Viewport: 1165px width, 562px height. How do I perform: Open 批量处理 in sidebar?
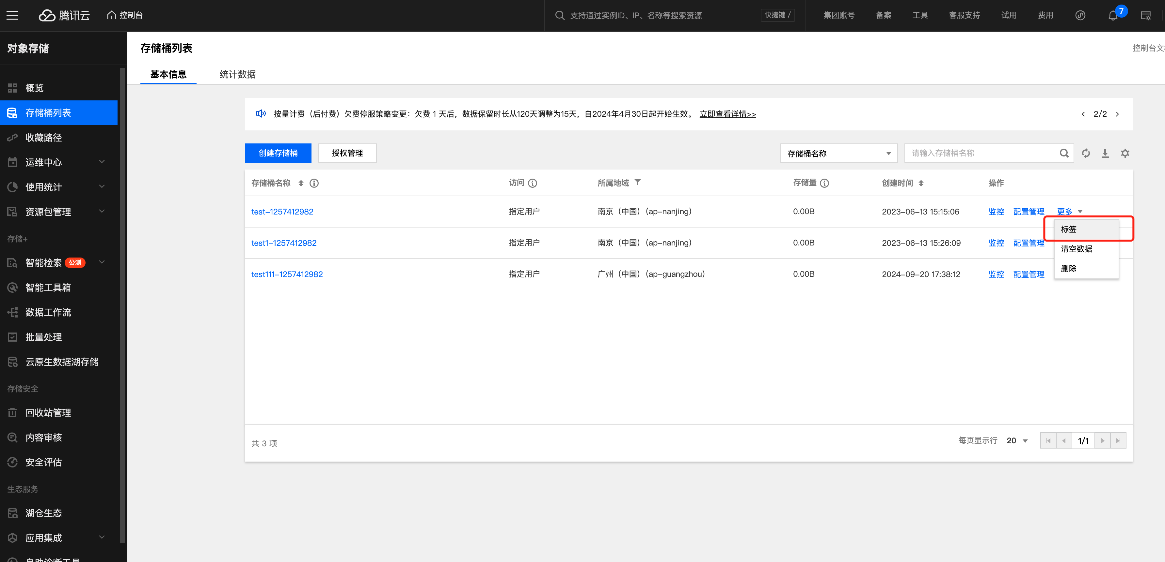point(59,337)
